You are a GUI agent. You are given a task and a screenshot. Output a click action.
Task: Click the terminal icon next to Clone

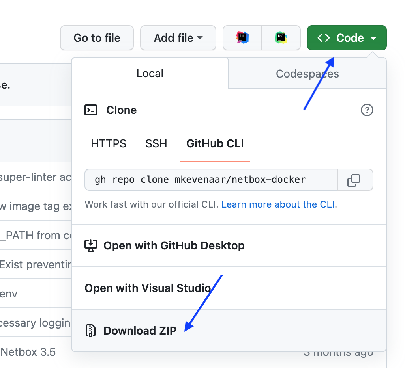(91, 110)
